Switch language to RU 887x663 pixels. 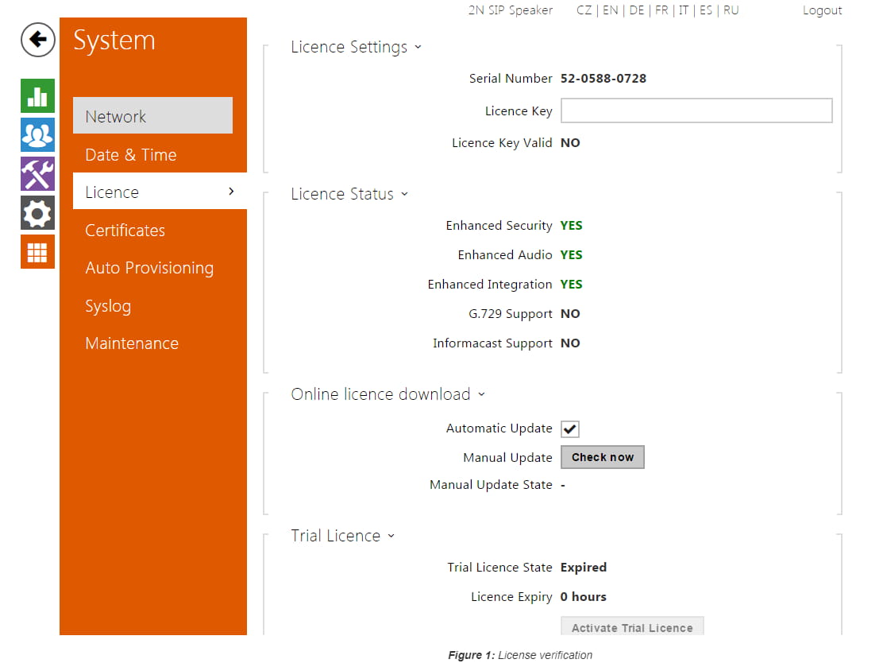pos(731,10)
